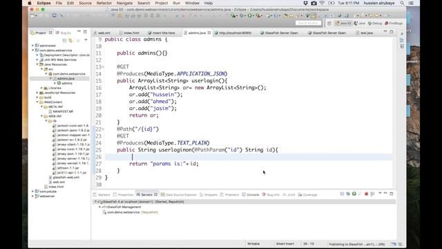Expand the webserver project
The height and width of the screenshot is (249, 442).
pos(32,196)
